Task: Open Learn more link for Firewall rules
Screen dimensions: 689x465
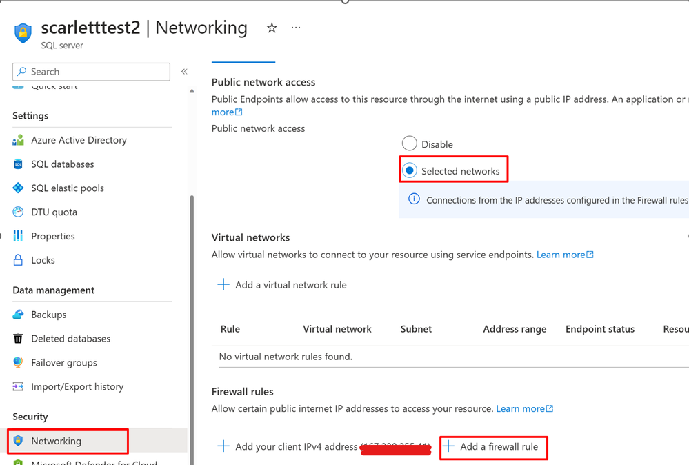Action: pyautogui.click(x=525, y=409)
